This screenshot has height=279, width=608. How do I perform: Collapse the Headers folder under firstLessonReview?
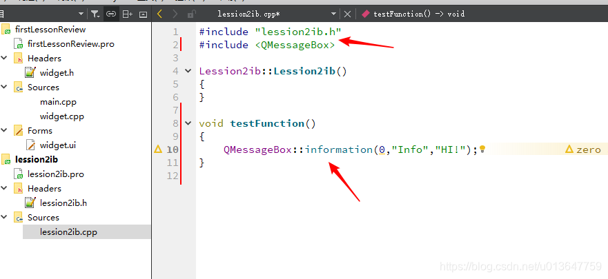[x=4, y=58]
